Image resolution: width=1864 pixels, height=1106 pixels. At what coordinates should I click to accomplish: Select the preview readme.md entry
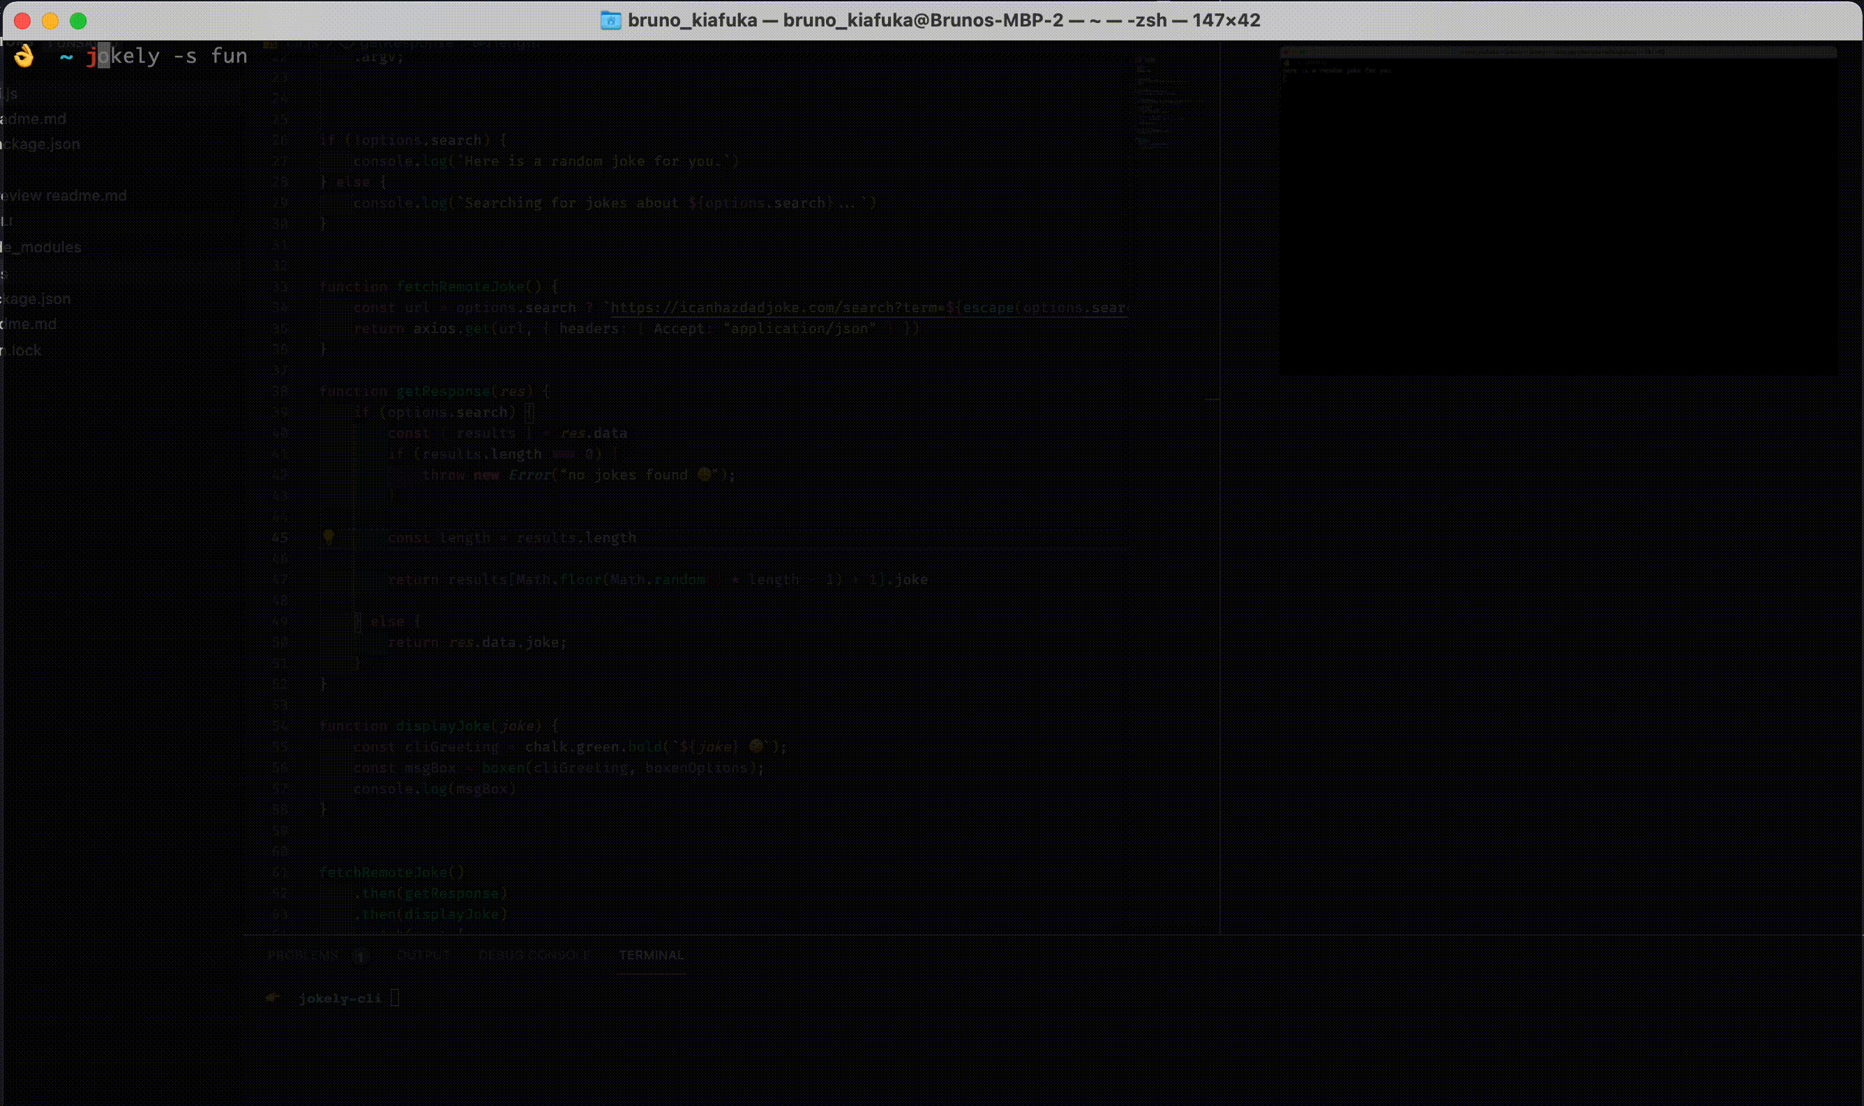point(64,196)
